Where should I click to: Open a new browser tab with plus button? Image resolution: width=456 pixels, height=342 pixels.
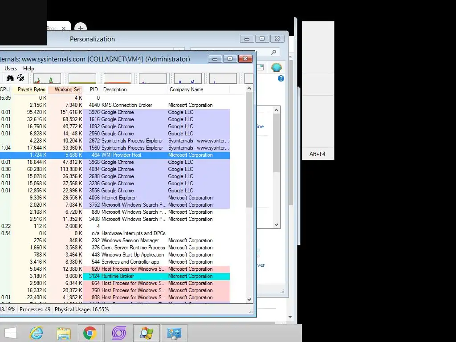81,28
